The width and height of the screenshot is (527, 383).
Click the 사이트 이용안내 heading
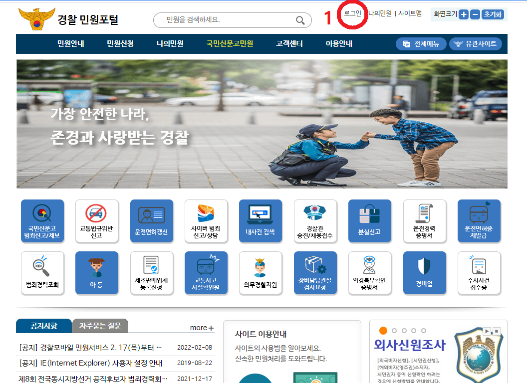pyautogui.click(x=261, y=334)
